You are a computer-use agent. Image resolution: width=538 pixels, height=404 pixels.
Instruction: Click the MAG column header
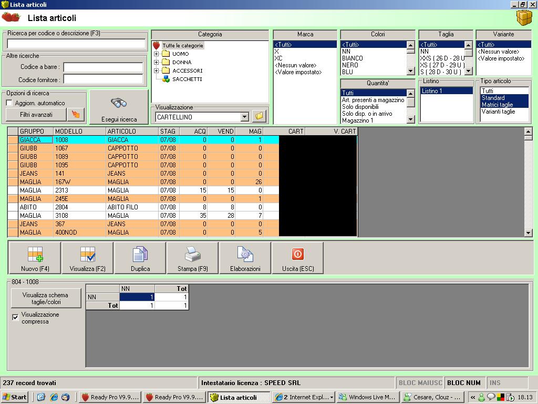(x=249, y=131)
